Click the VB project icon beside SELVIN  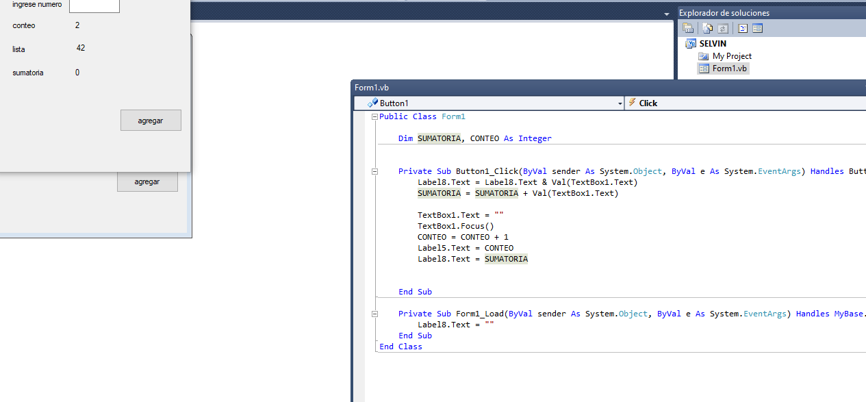[x=691, y=43]
